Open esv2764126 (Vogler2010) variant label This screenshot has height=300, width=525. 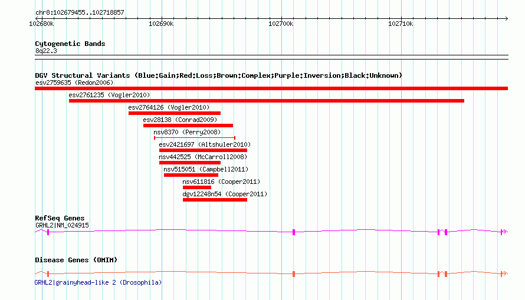point(169,107)
